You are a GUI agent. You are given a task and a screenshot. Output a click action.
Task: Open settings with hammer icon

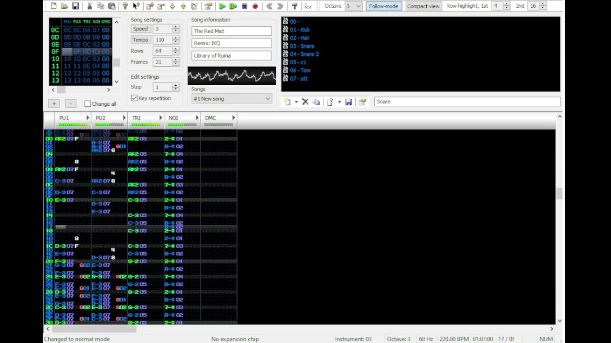[x=295, y=6]
